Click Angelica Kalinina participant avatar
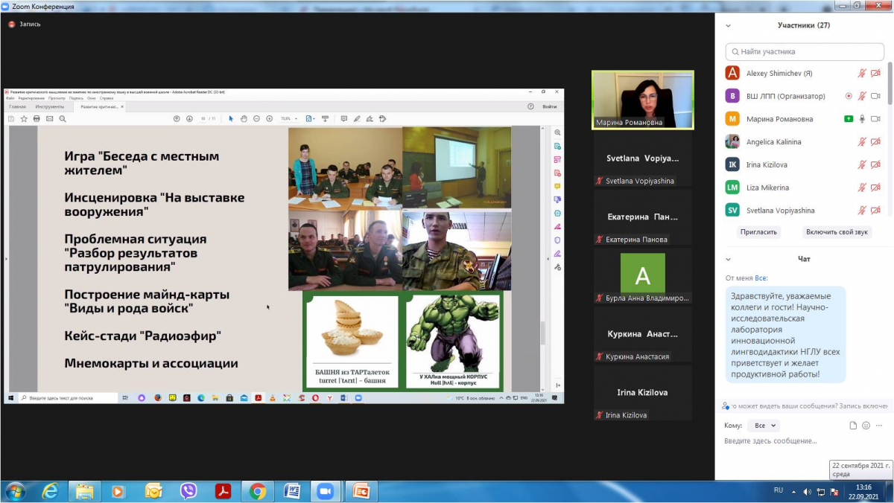 [x=732, y=141]
